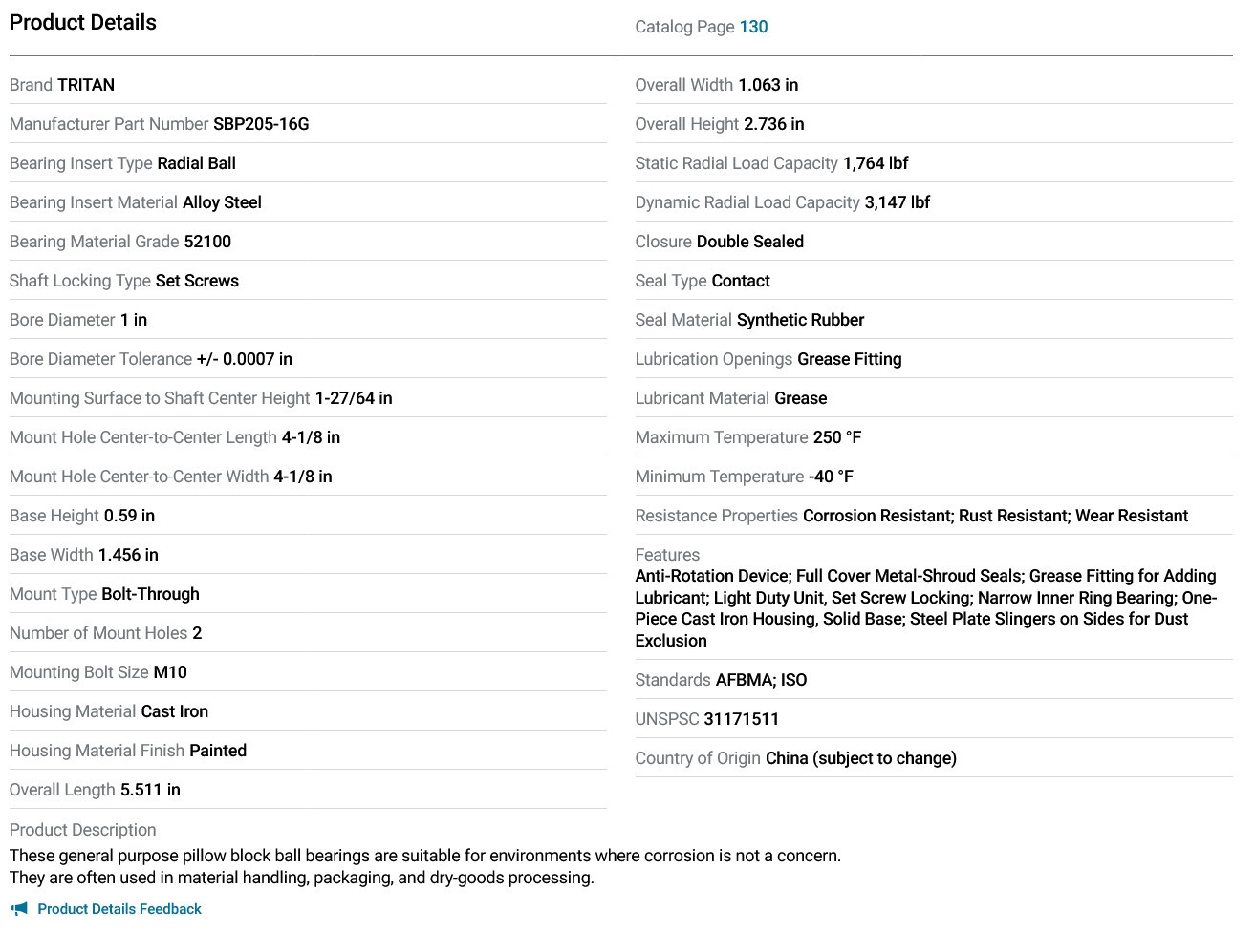
Task: Click the Product Description paragraph text
Action: point(425,866)
